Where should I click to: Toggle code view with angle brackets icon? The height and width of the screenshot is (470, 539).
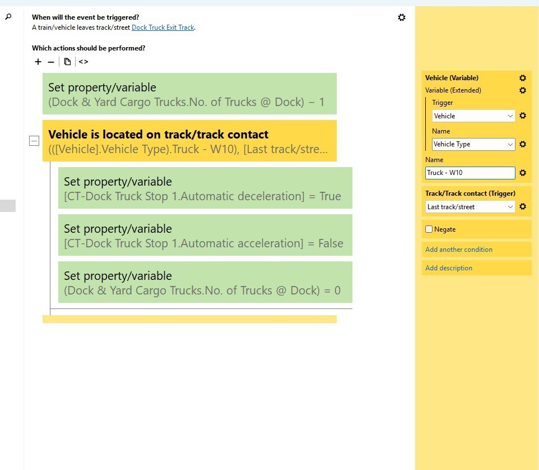coord(83,62)
